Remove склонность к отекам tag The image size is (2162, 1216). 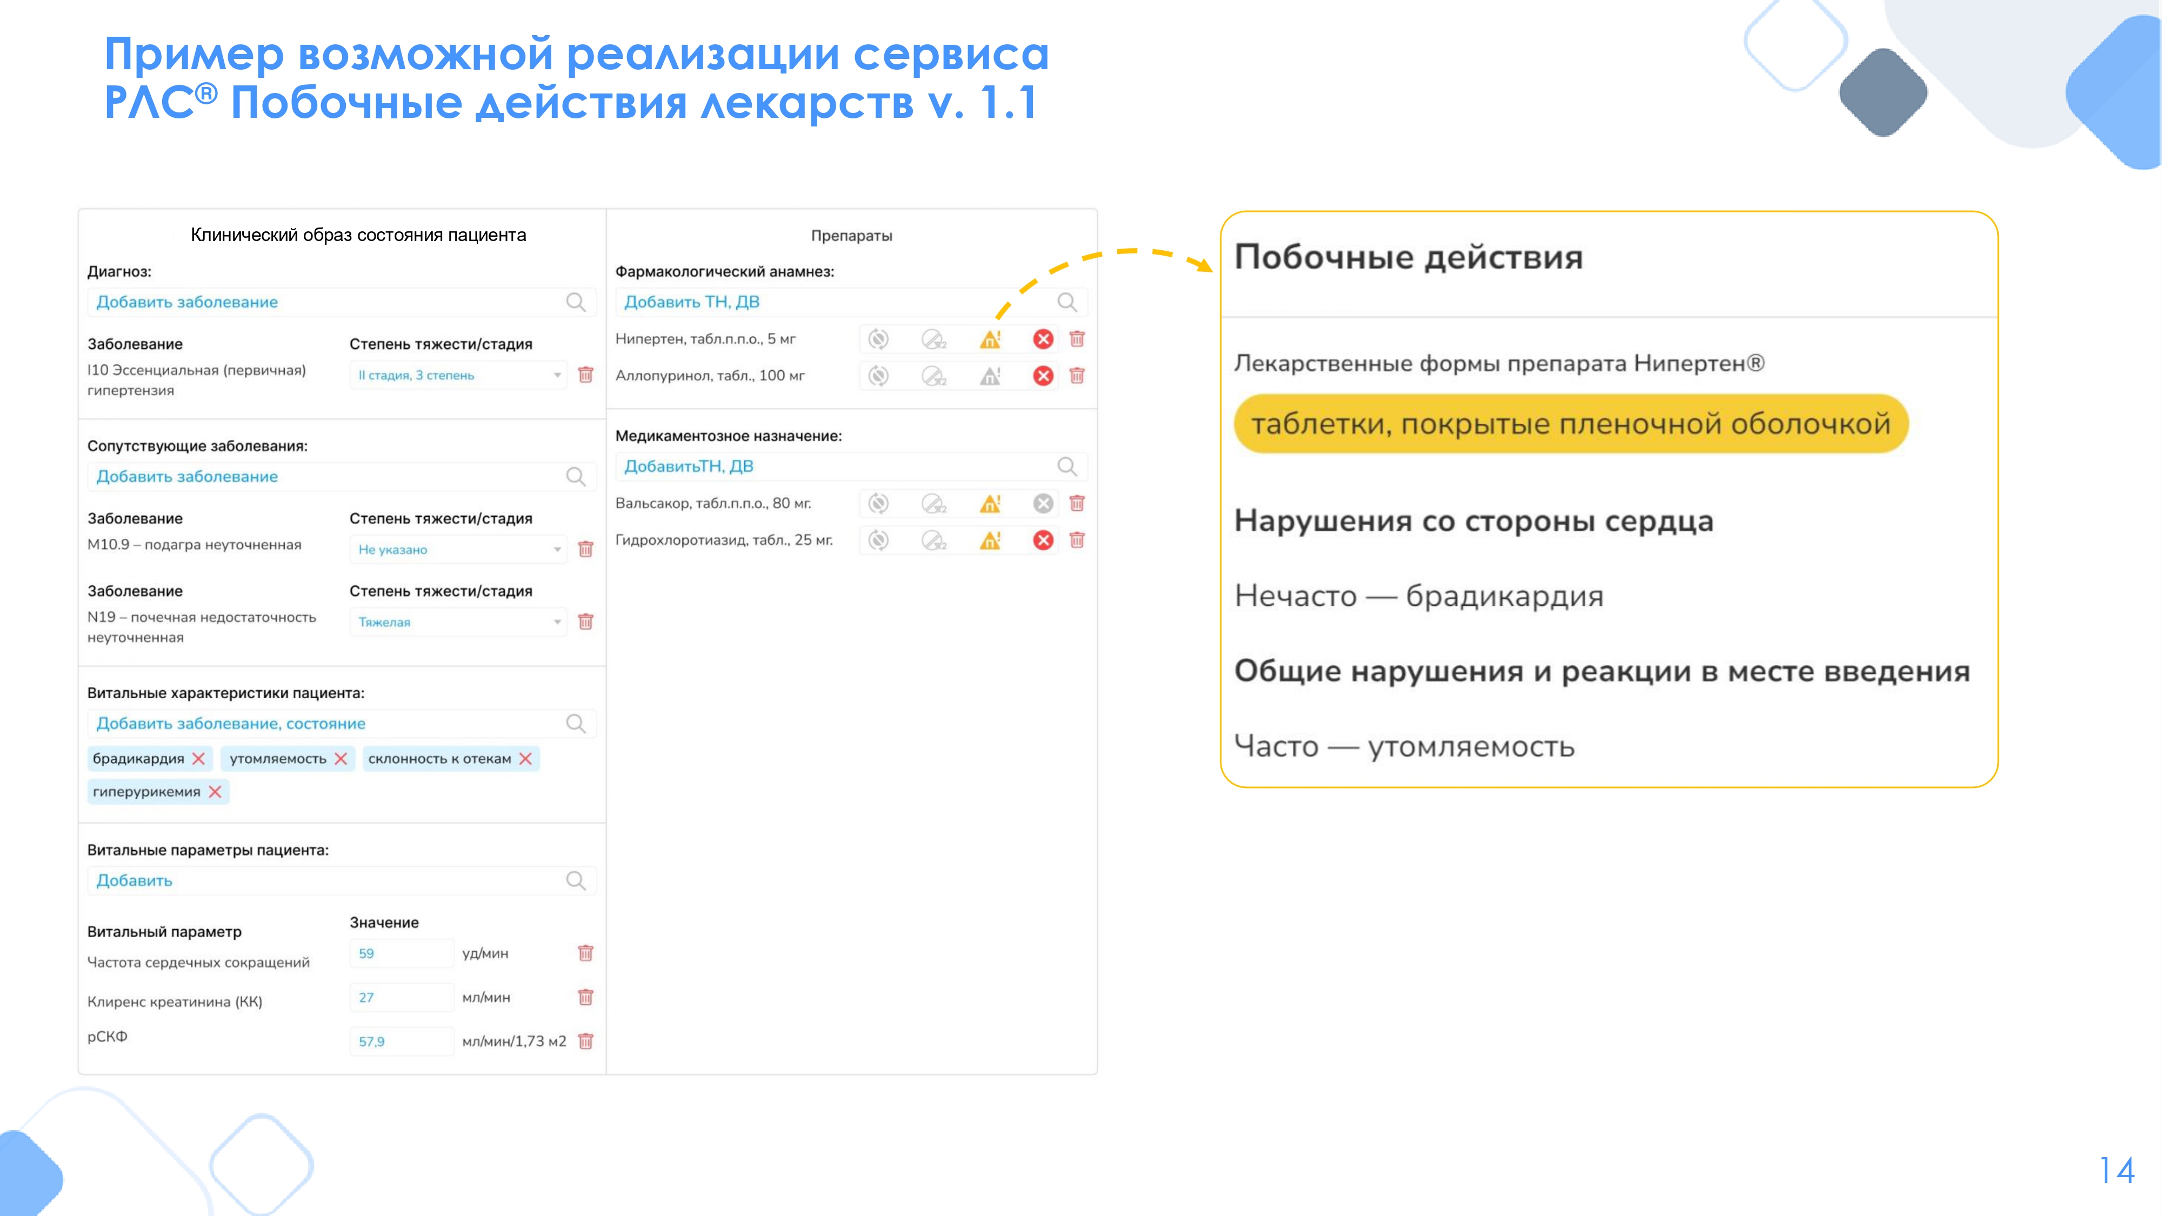click(525, 759)
